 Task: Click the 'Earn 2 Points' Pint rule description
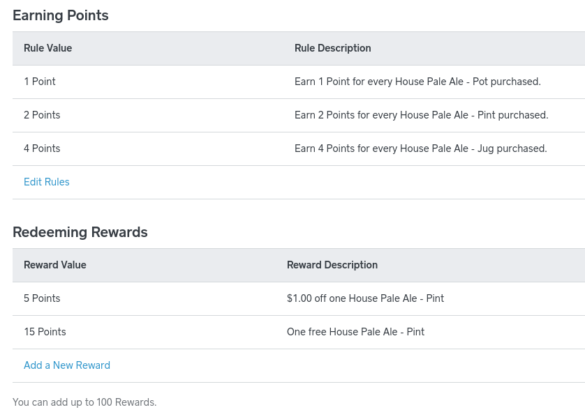click(422, 115)
